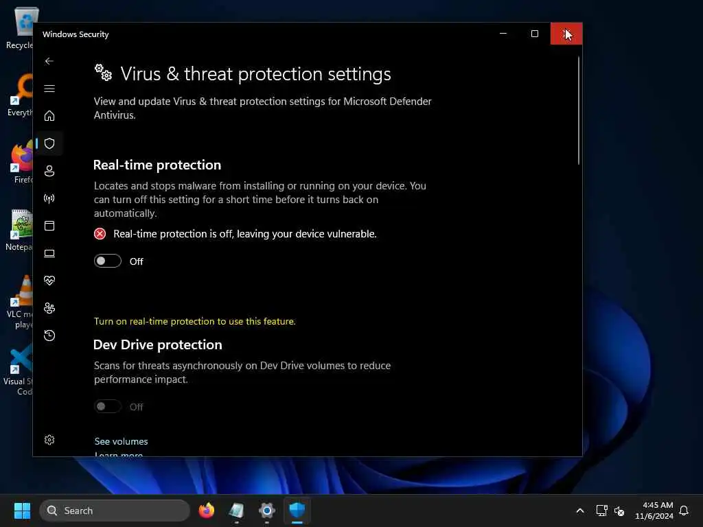Select the Recycle Bin desktop icon

(19, 28)
